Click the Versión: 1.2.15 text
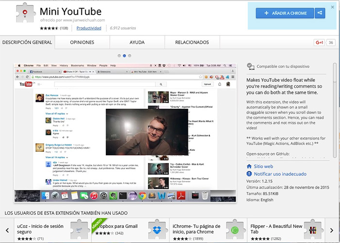The width and height of the screenshot is (340, 243). [x=259, y=181]
